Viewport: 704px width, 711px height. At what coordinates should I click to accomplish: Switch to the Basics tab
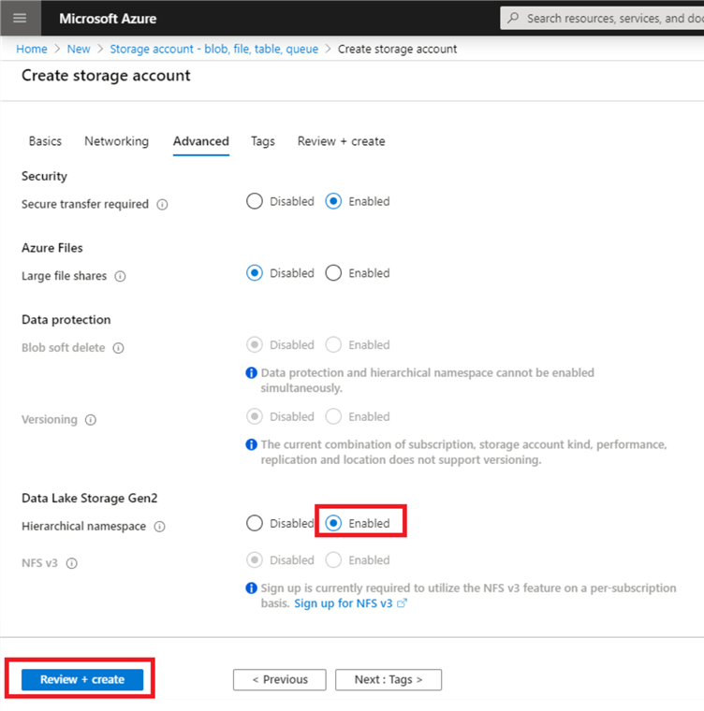[x=45, y=141]
